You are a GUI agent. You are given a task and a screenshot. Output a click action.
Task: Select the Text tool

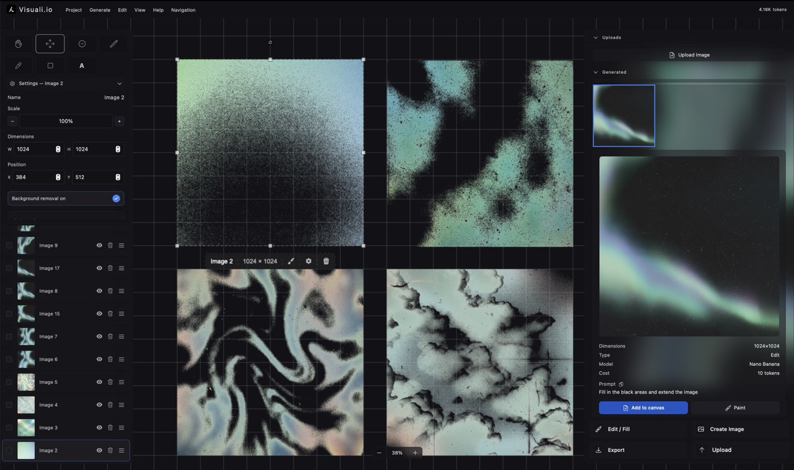click(81, 65)
